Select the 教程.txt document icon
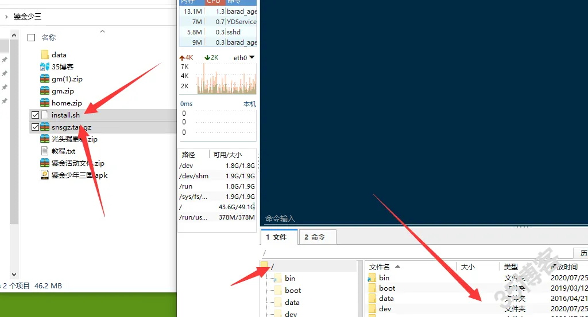The image size is (588, 317). click(45, 151)
